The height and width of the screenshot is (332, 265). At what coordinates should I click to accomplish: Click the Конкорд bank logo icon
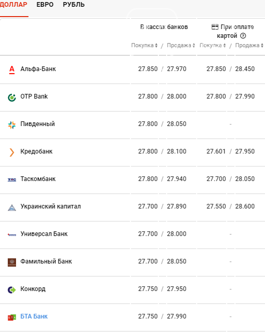pos(12,289)
